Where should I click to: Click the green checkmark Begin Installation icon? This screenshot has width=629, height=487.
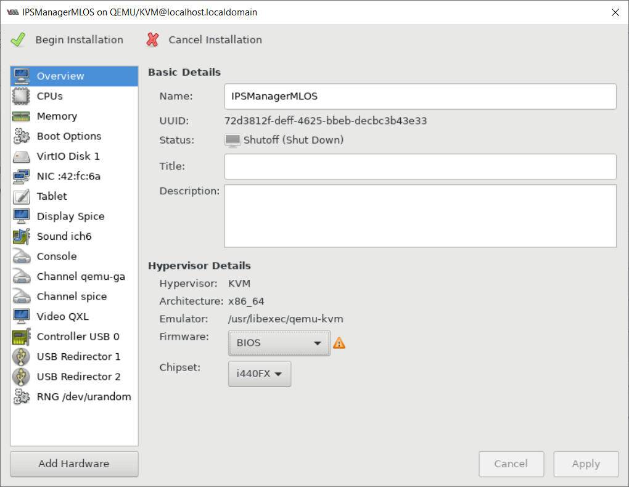point(18,39)
